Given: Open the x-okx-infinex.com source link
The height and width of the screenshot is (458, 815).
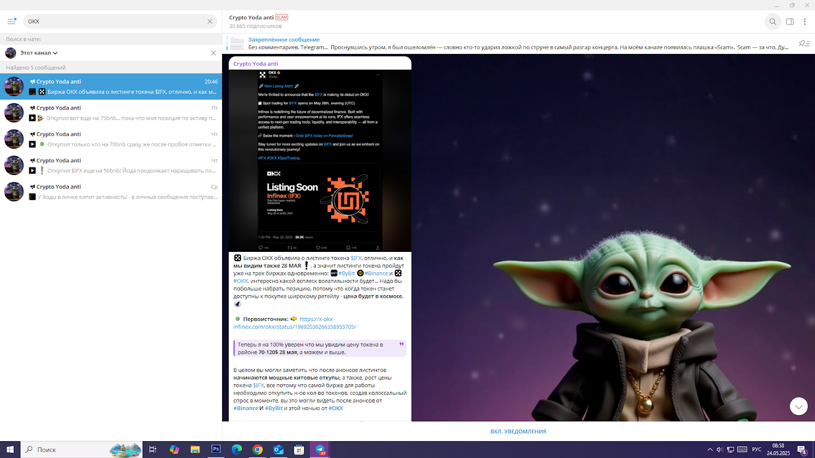Looking at the screenshot, I should pos(295,323).
